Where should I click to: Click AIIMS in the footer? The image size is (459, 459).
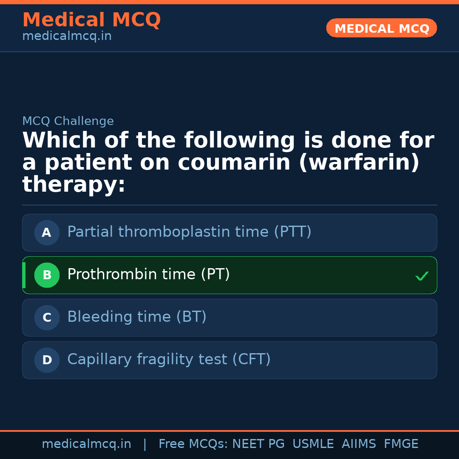coord(359,444)
